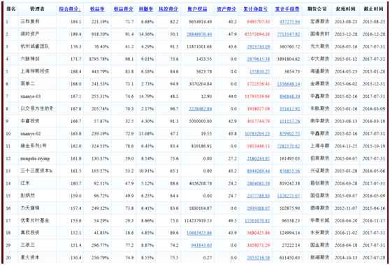Open net profit link 155830.27
Viewport: 390px width, 265px height.
click(x=260, y=71)
